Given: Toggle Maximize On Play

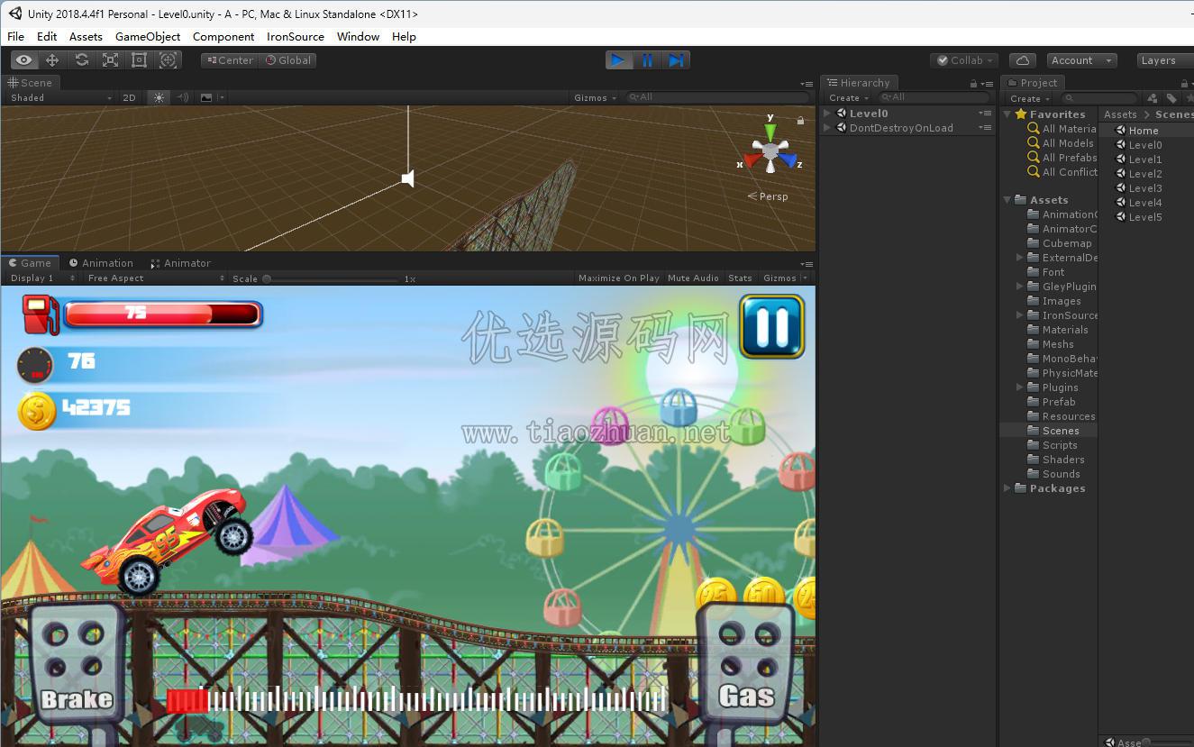Looking at the screenshot, I should point(618,278).
